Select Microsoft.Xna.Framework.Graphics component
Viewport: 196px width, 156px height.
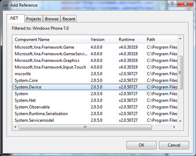click(x=95, y=60)
